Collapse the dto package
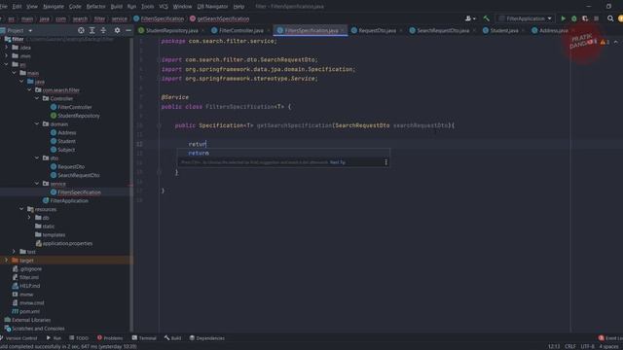The height and width of the screenshot is (350, 623). [37, 157]
